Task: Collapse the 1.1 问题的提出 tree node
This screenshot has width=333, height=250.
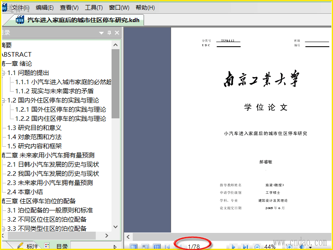Action: 4,73
